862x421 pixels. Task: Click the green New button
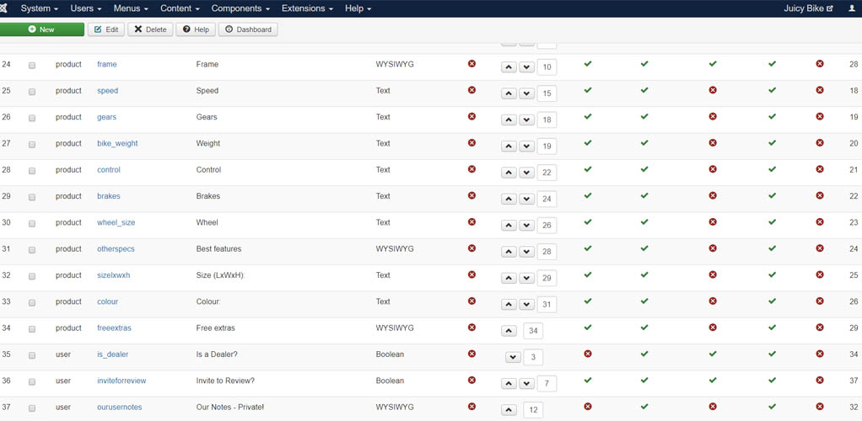tap(42, 29)
